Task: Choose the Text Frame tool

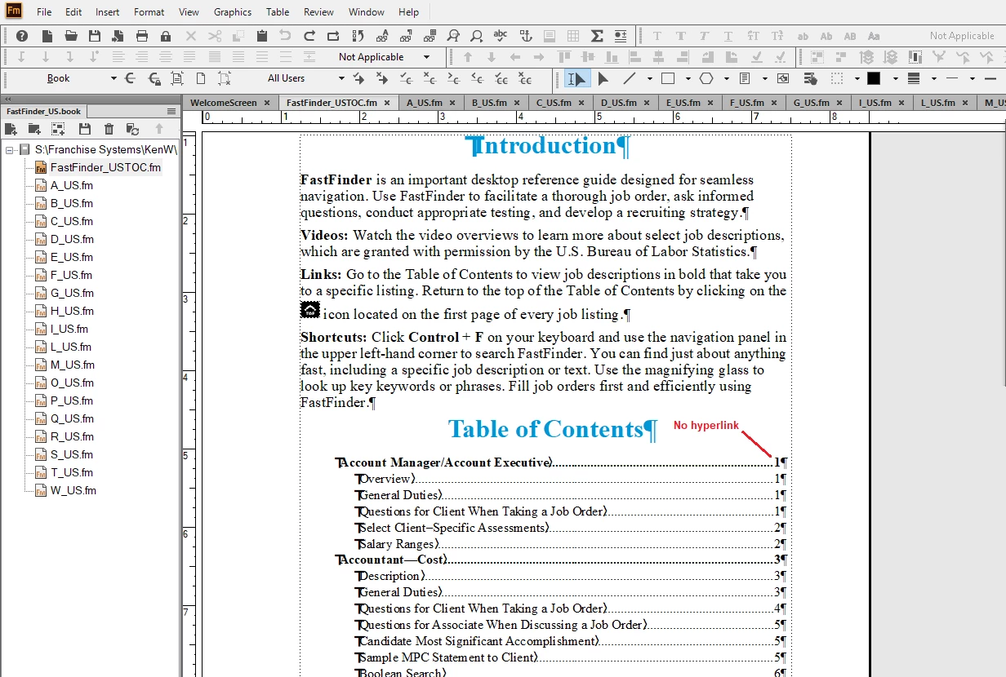Action: pos(745,78)
